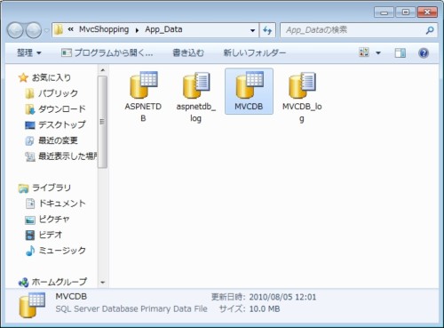Change view with the view icon
The width and height of the screenshot is (444, 328).
tap(364, 53)
